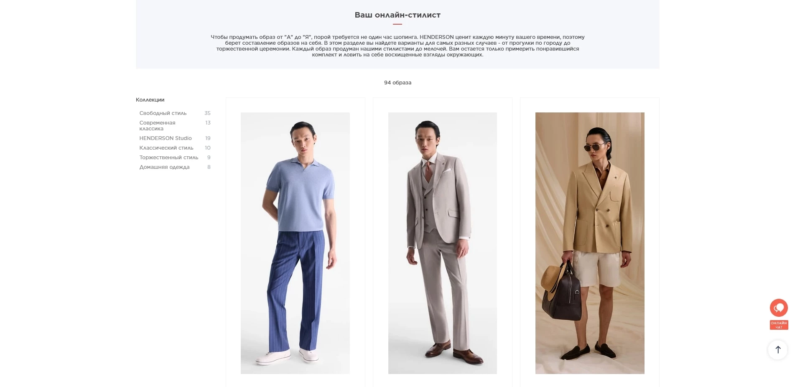Open the HENDERSON Studio collection
Screen dimensions: 795x387
[166, 138]
